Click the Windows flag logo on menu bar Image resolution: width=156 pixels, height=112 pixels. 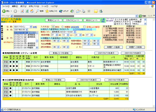153,6
